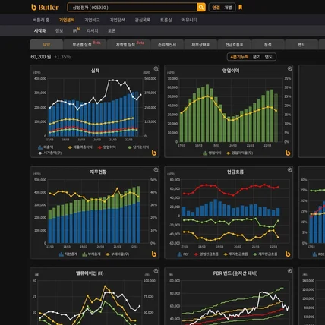Zoom the 영업이익 chart with magnifier icon

[290, 69]
